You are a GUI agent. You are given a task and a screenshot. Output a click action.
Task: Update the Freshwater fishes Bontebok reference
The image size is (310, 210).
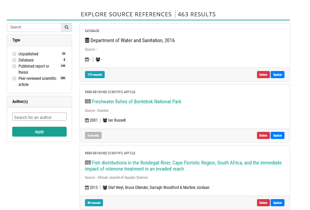pyautogui.click(x=277, y=136)
